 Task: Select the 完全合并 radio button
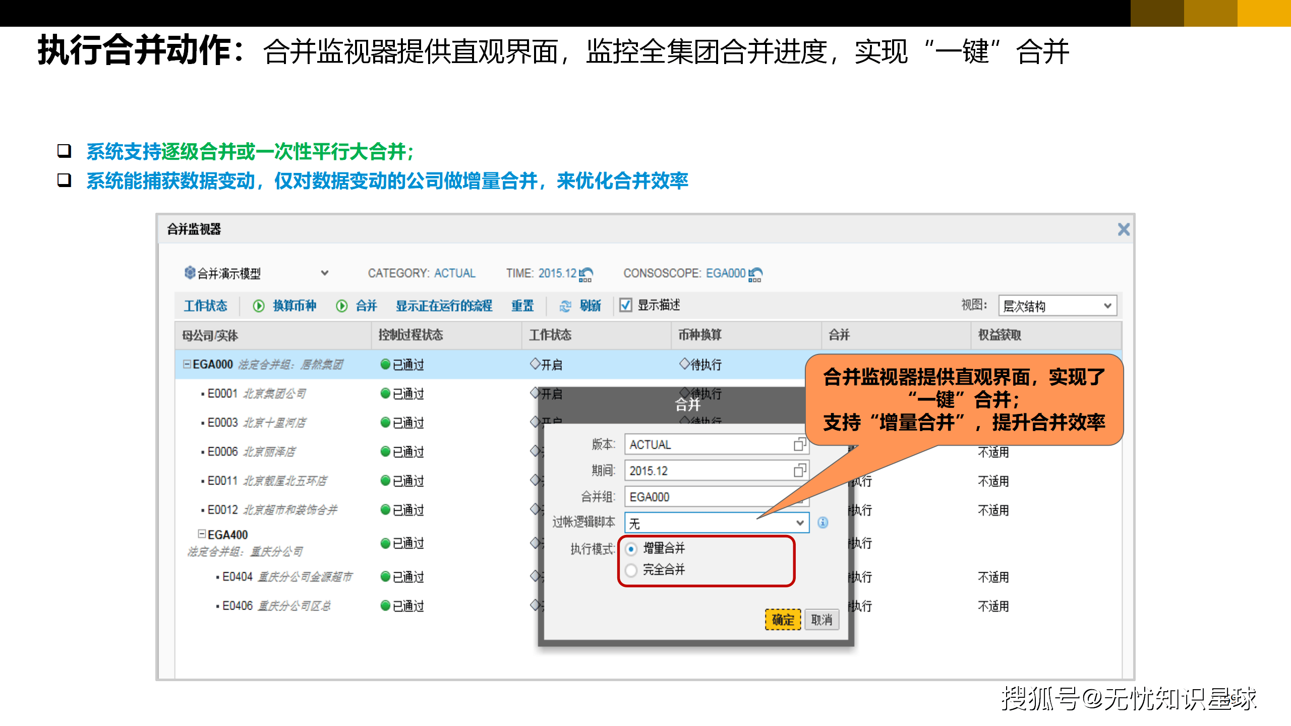631,570
